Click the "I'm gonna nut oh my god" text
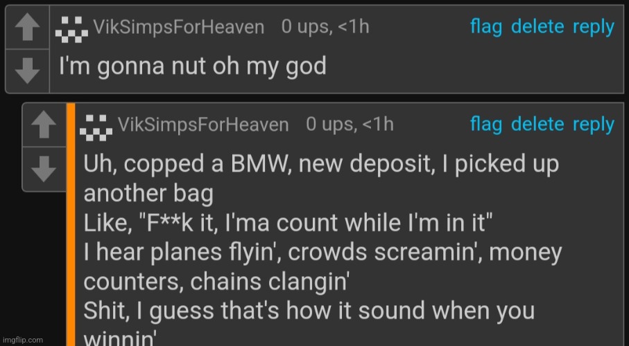 (x=191, y=67)
